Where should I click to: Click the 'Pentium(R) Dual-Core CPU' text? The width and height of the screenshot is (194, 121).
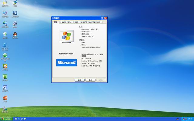[92, 61]
